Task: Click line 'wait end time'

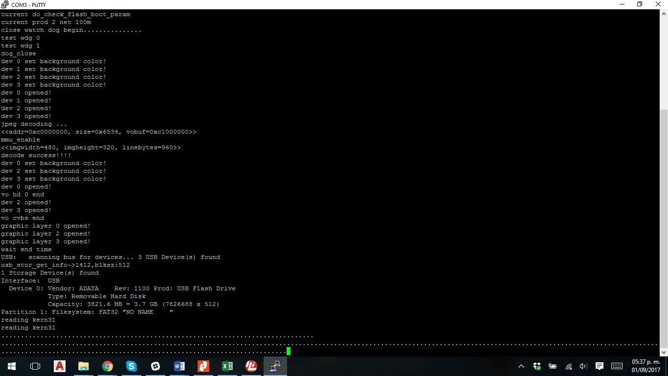Action: [x=26, y=249]
